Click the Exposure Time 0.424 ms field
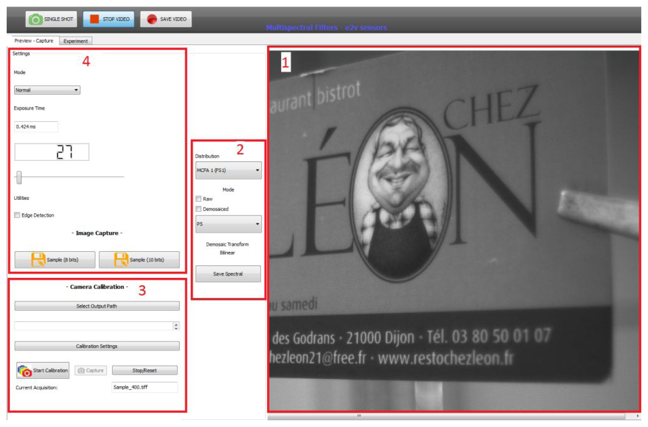648x427 pixels. click(x=36, y=127)
